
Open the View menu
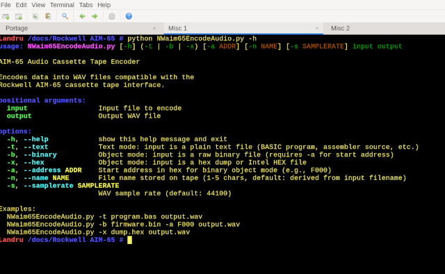coord(38,5)
